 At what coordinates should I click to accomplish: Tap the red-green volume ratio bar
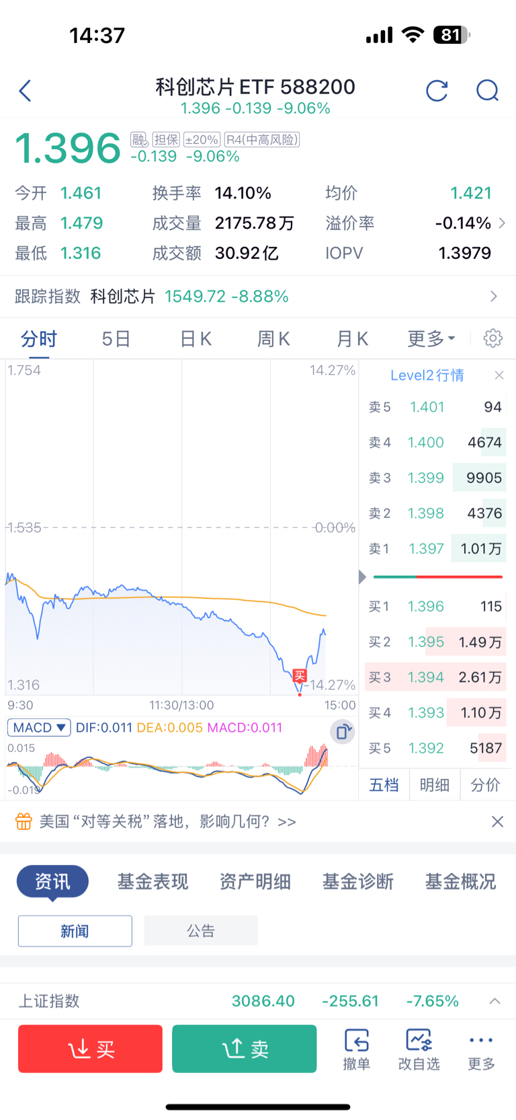[437, 576]
